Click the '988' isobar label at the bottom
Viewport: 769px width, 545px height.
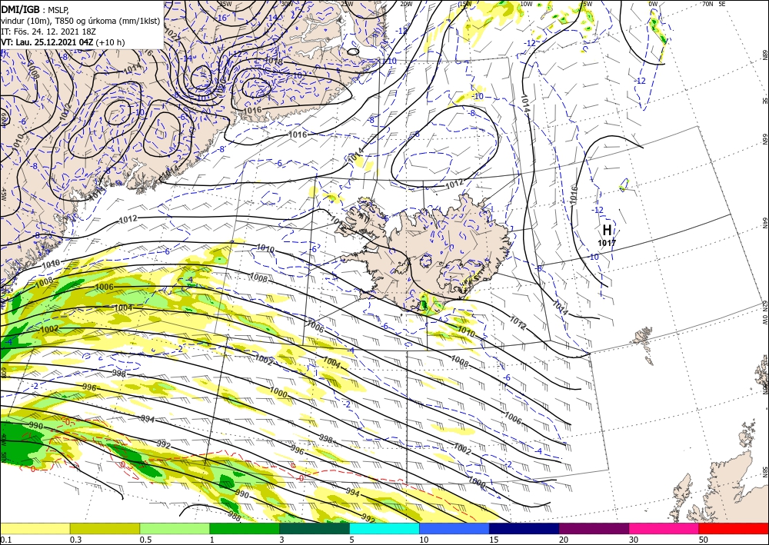pyautogui.click(x=235, y=514)
